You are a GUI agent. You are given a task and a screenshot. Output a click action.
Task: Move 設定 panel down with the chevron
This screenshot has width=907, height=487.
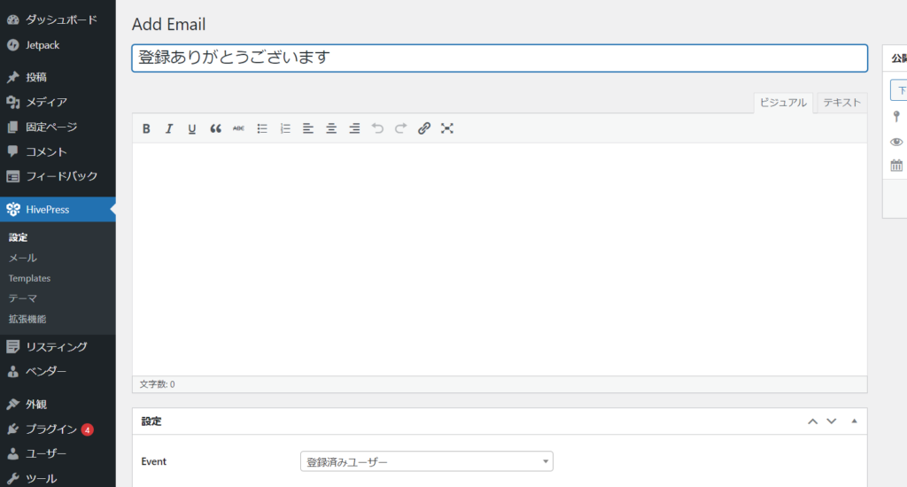(831, 421)
